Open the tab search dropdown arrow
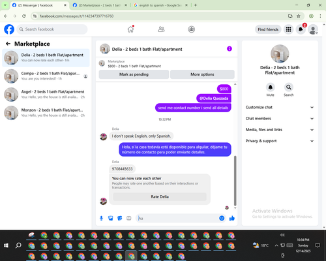 coord(5,5)
